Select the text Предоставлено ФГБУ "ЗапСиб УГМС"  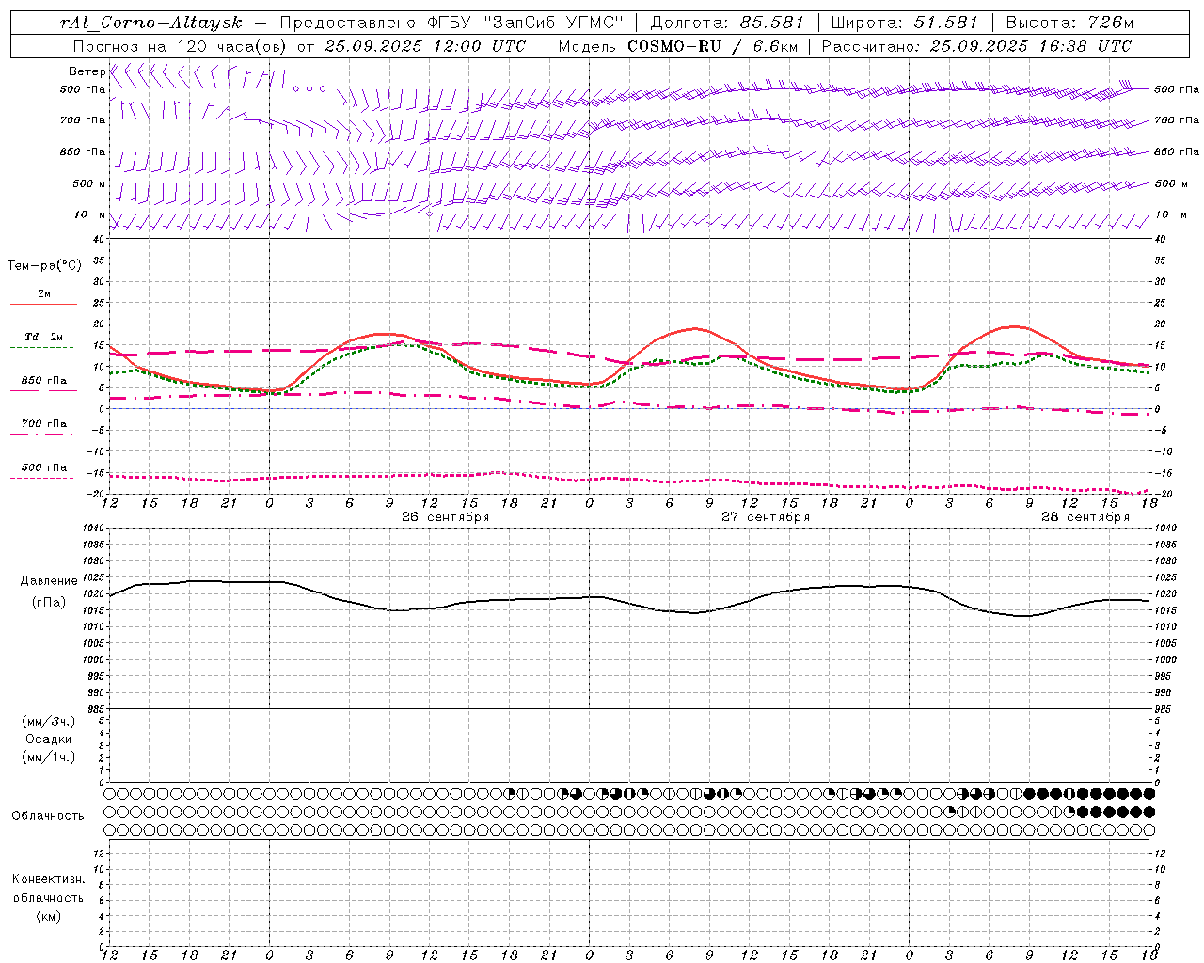454,23
